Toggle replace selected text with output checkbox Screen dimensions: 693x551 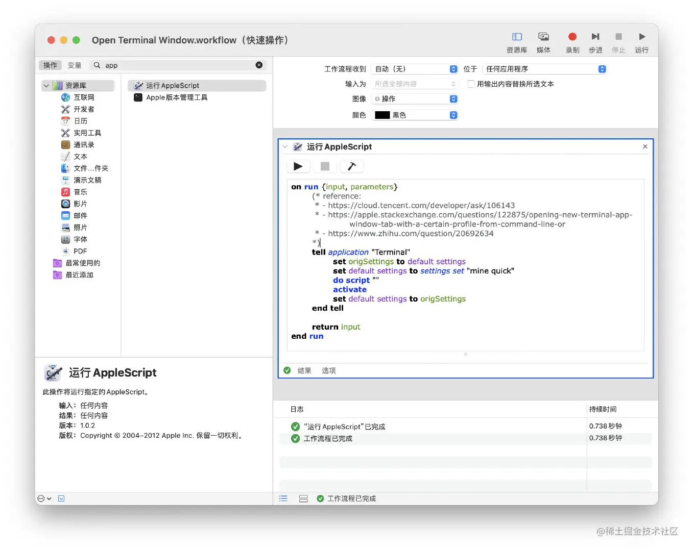(x=471, y=84)
